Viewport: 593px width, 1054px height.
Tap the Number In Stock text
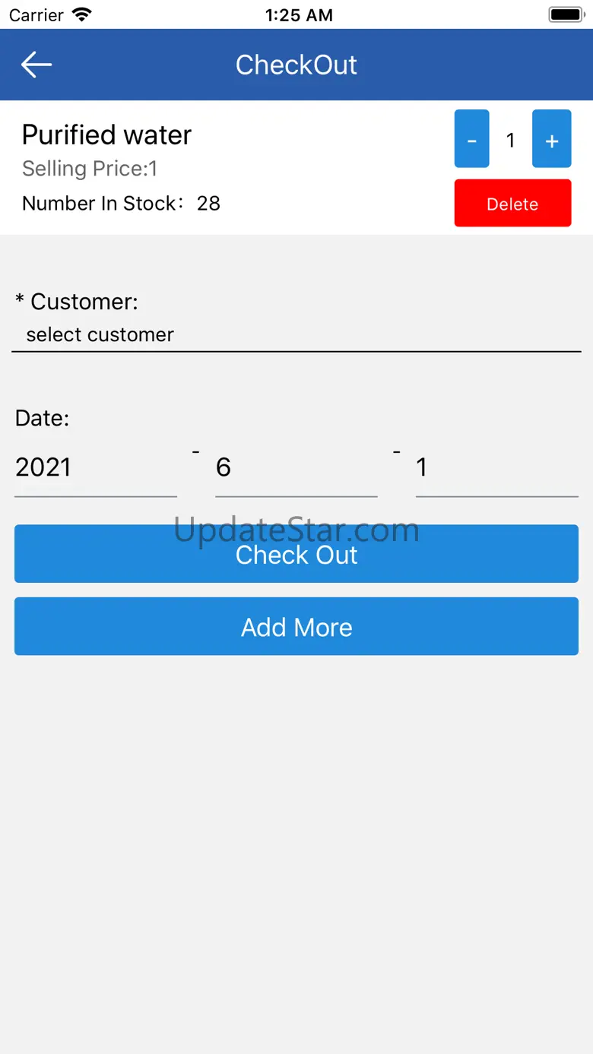click(x=121, y=203)
